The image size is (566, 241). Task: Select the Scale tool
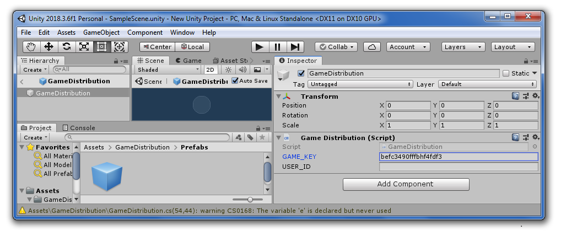coord(84,47)
